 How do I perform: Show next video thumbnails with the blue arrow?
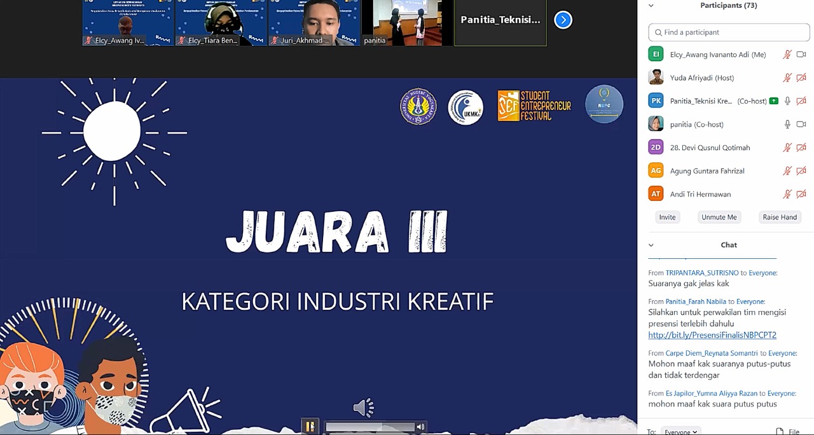563,20
